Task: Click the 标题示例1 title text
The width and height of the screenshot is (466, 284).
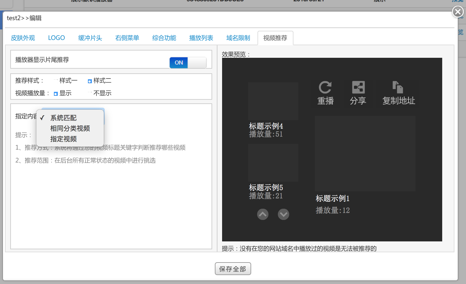Action: [x=332, y=198]
